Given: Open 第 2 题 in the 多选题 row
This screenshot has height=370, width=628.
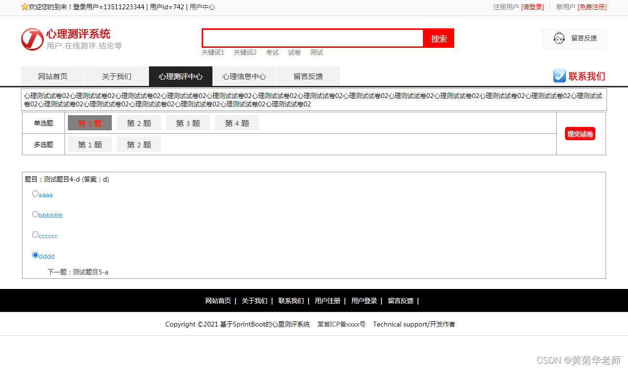Looking at the screenshot, I should (139, 144).
